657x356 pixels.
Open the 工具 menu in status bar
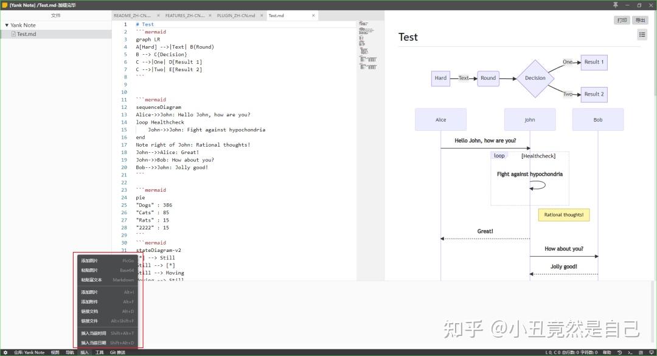click(x=99, y=352)
